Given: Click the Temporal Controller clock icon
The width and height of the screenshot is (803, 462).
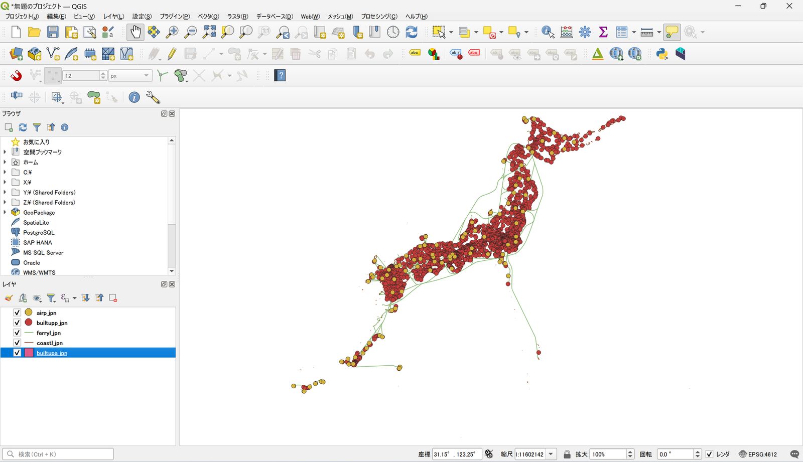Looking at the screenshot, I should (x=393, y=32).
